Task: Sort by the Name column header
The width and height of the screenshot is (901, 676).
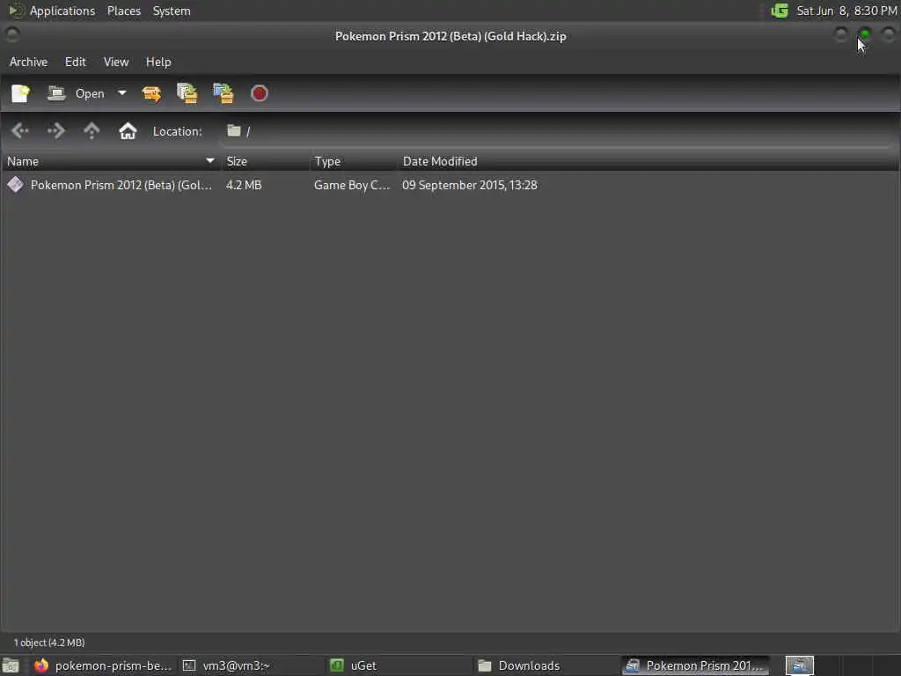Action: click(111, 162)
